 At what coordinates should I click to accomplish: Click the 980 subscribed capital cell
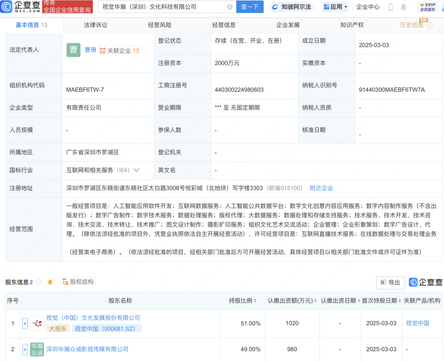(x=292, y=349)
